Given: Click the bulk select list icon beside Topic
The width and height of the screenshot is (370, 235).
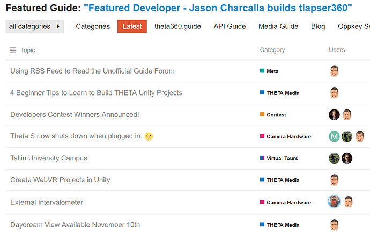Looking at the screenshot, I should coord(13,50).
